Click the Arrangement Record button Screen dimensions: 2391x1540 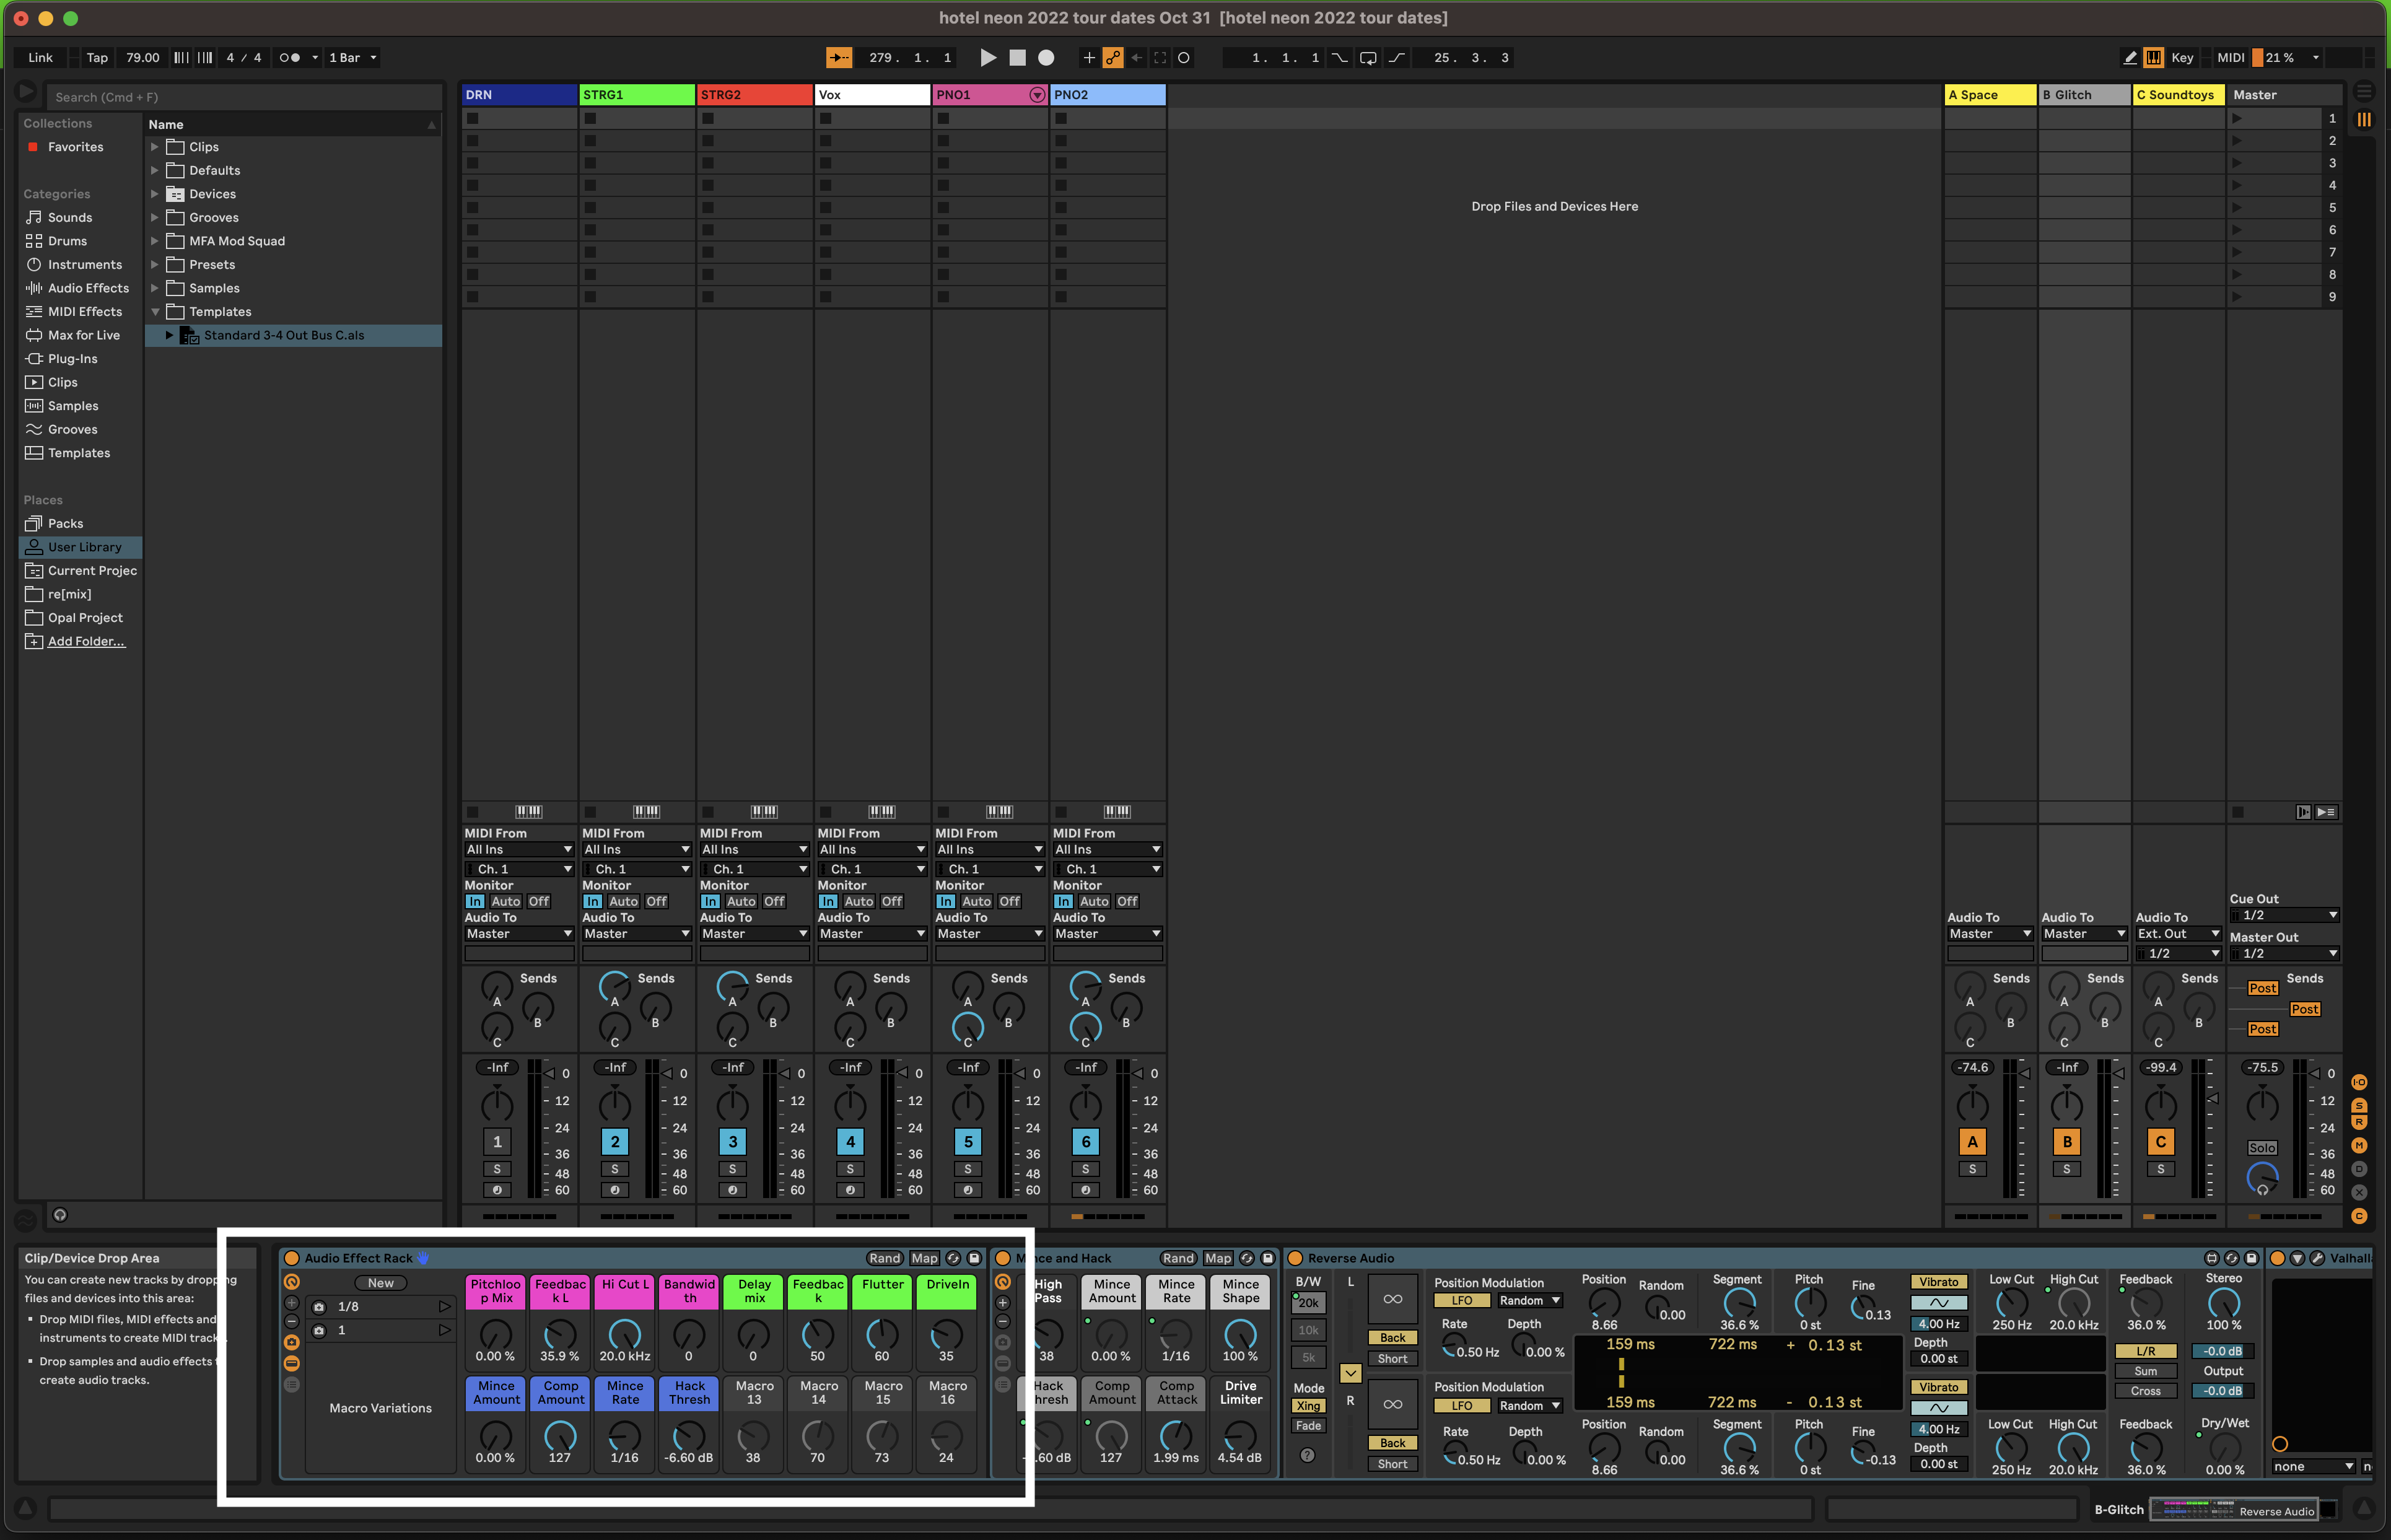pos(1046,58)
